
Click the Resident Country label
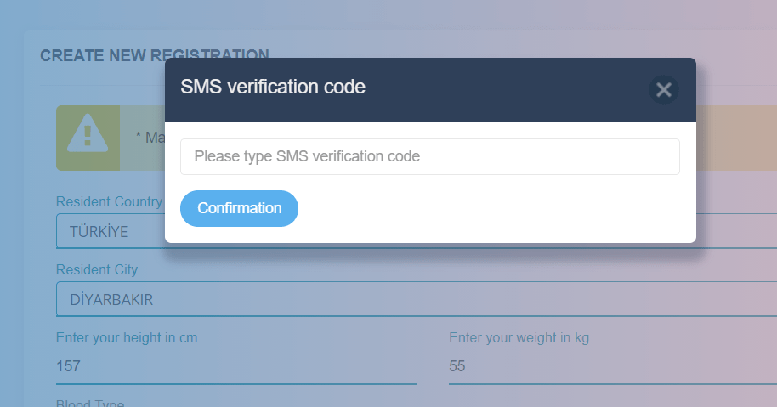pos(109,201)
